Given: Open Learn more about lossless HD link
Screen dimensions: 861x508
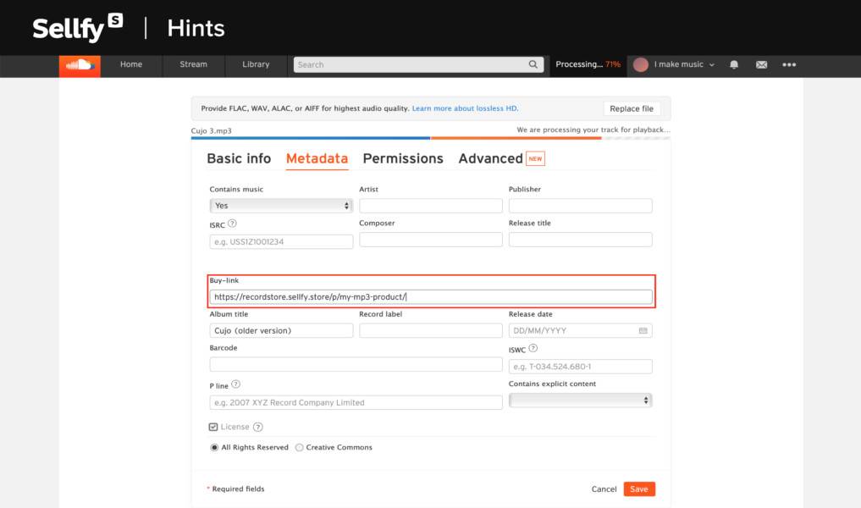Looking at the screenshot, I should [465, 108].
